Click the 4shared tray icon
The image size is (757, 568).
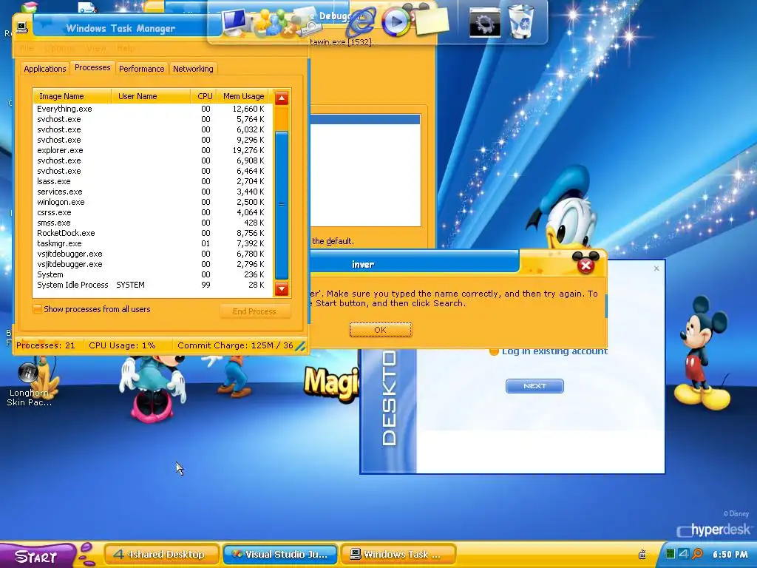[x=684, y=554]
